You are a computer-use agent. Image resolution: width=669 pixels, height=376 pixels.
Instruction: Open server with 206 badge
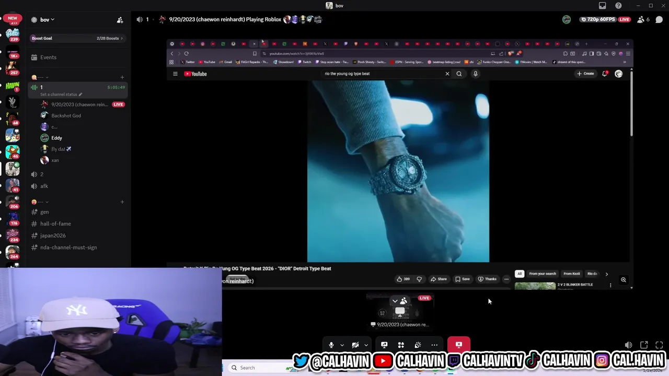pos(13,202)
